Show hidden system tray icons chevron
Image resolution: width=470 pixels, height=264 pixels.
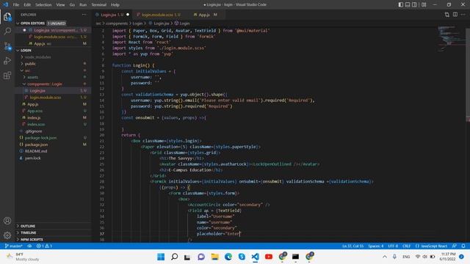point(385,257)
